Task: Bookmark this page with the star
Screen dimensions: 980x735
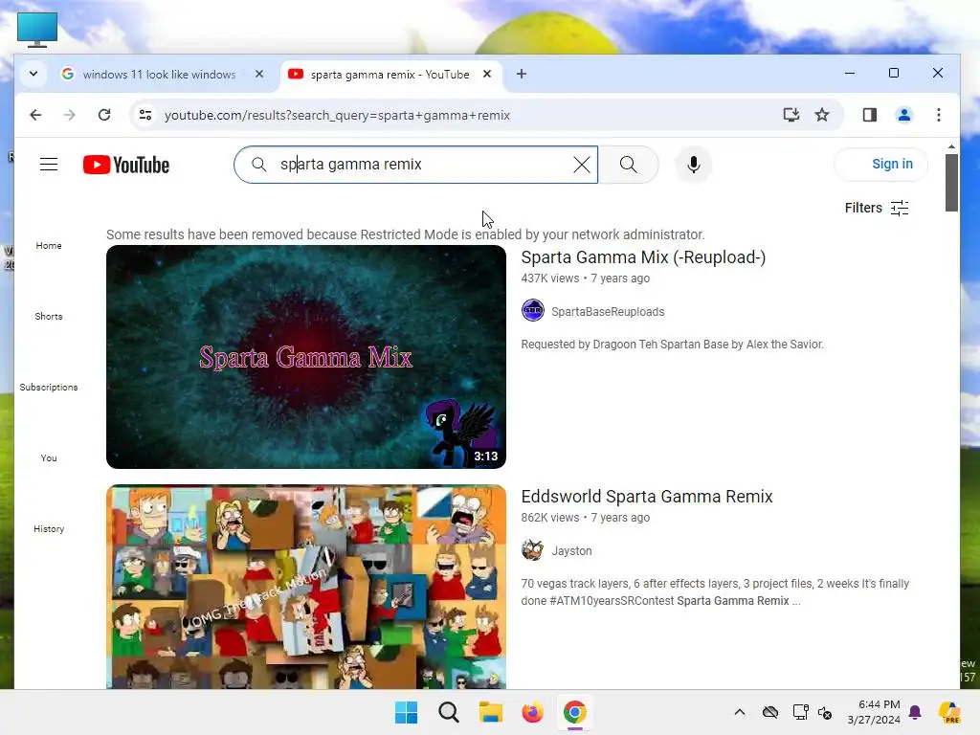Action: [822, 115]
